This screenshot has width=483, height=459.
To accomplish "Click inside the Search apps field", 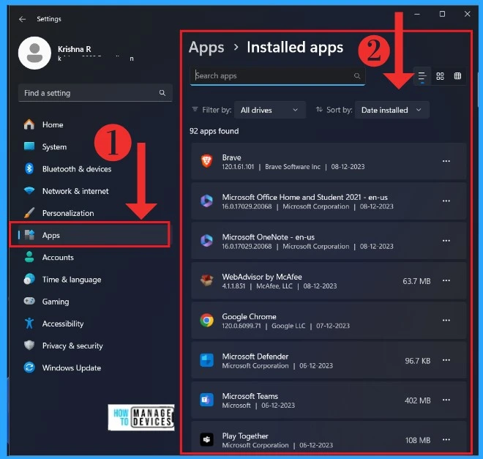I will click(x=277, y=76).
